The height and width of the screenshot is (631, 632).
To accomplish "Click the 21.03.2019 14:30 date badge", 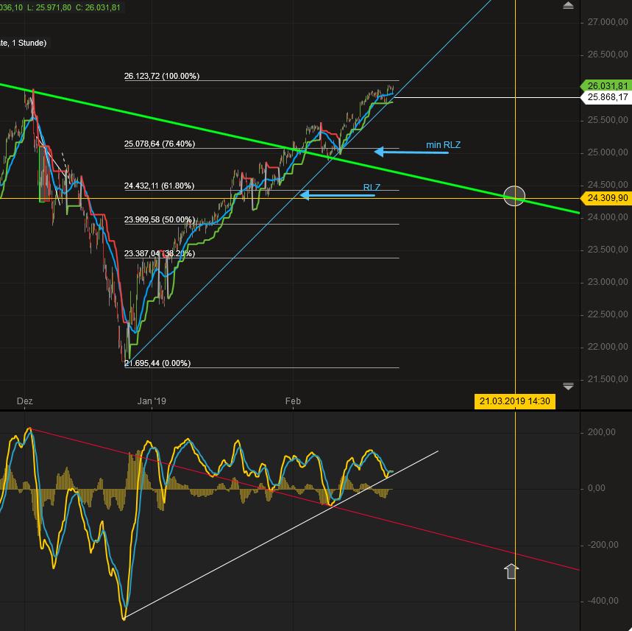I will click(515, 401).
